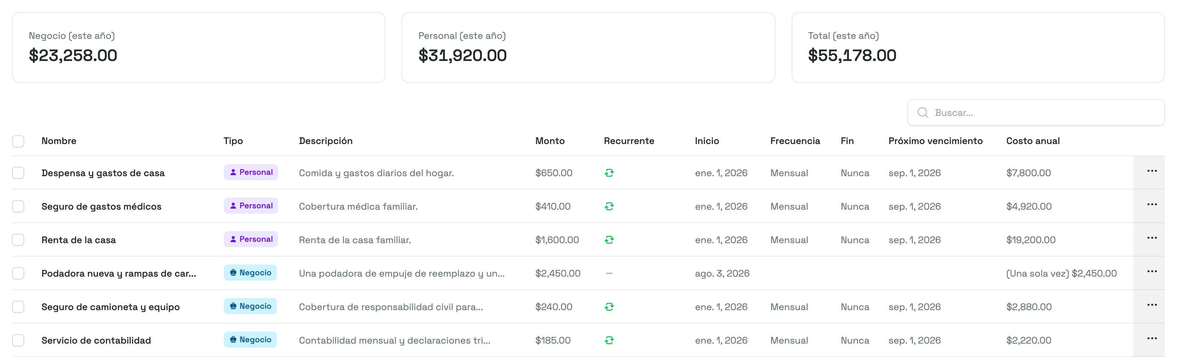Click the recurring icon in the Seguro de gastos médicos row

(x=609, y=206)
